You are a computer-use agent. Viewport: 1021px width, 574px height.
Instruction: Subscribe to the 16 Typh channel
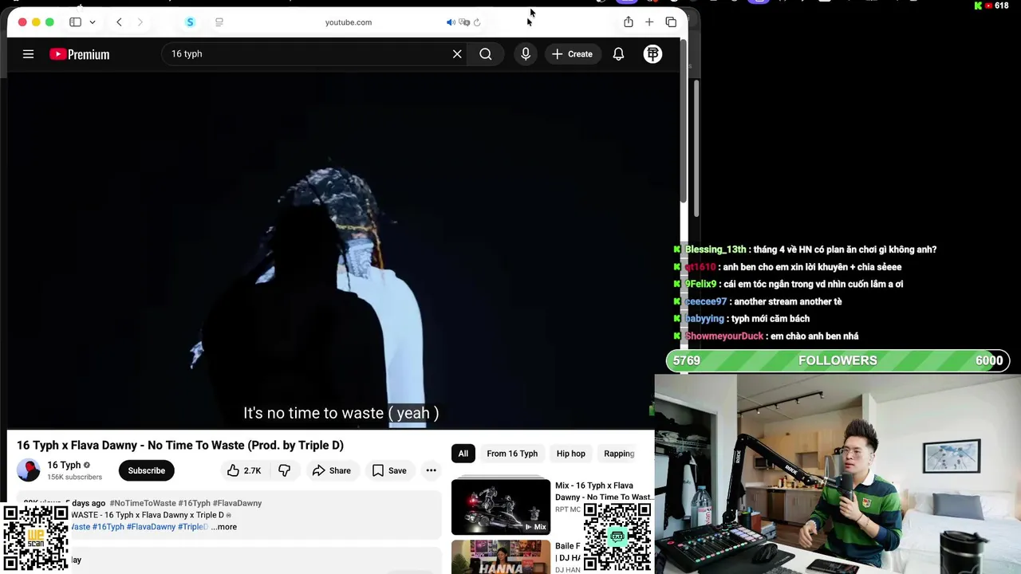[147, 470]
